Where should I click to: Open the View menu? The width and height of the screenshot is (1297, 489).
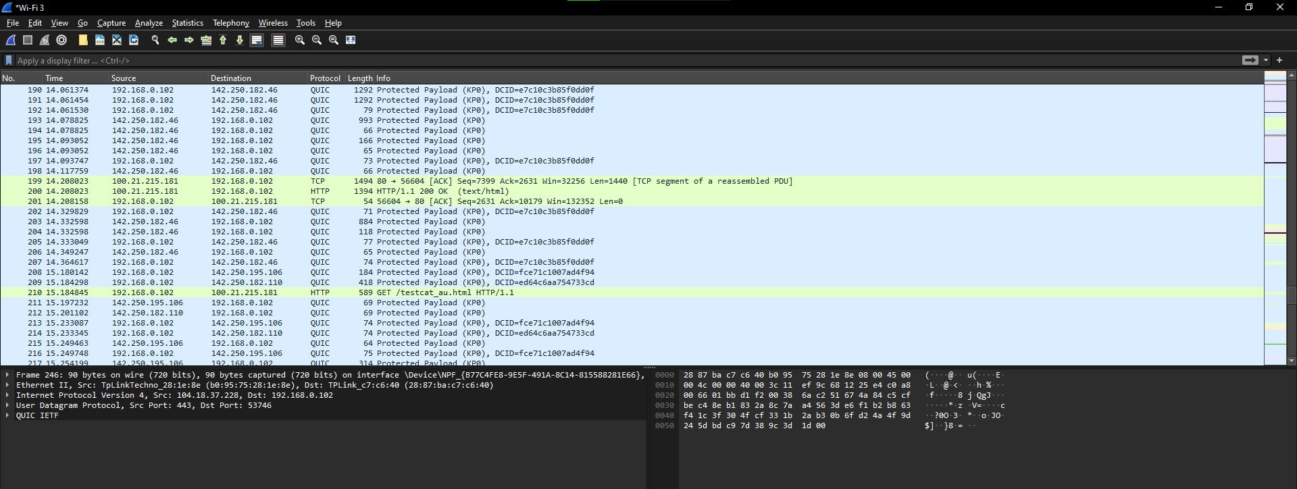click(59, 23)
